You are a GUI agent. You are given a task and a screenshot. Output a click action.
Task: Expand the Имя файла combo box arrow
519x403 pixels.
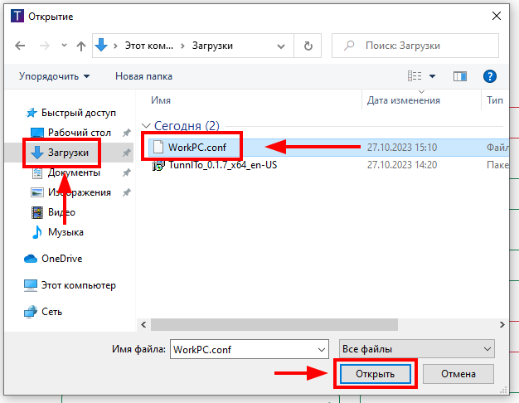[321, 348]
